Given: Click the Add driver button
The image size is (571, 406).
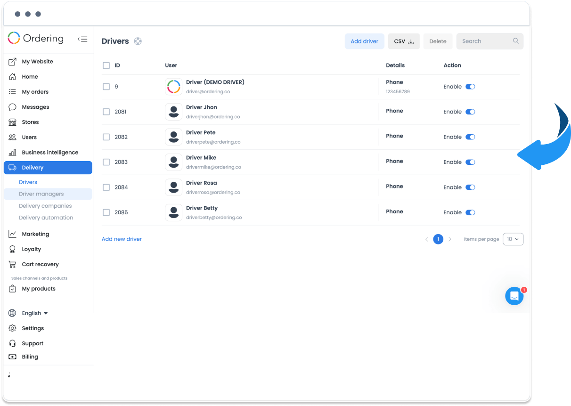Looking at the screenshot, I should 365,41.
